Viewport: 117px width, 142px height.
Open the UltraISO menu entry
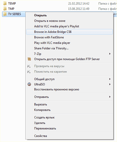pyautogui.click(x=69, y=84)
